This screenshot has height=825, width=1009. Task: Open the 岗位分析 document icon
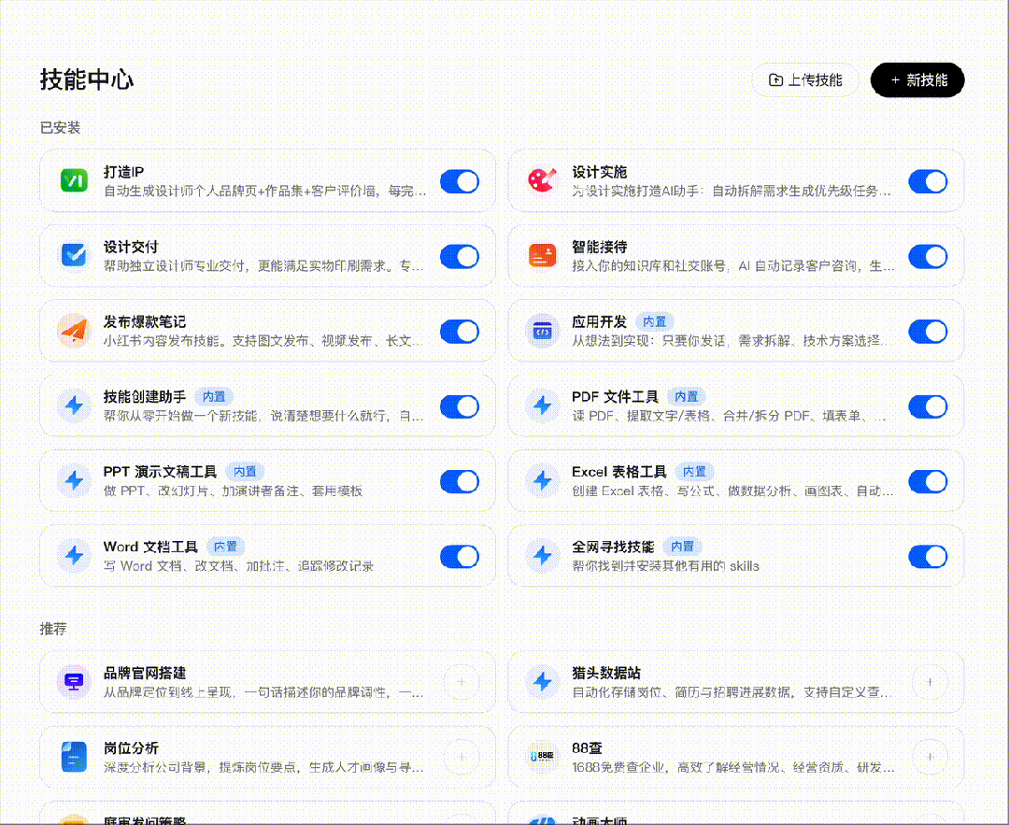coord(73,757)
